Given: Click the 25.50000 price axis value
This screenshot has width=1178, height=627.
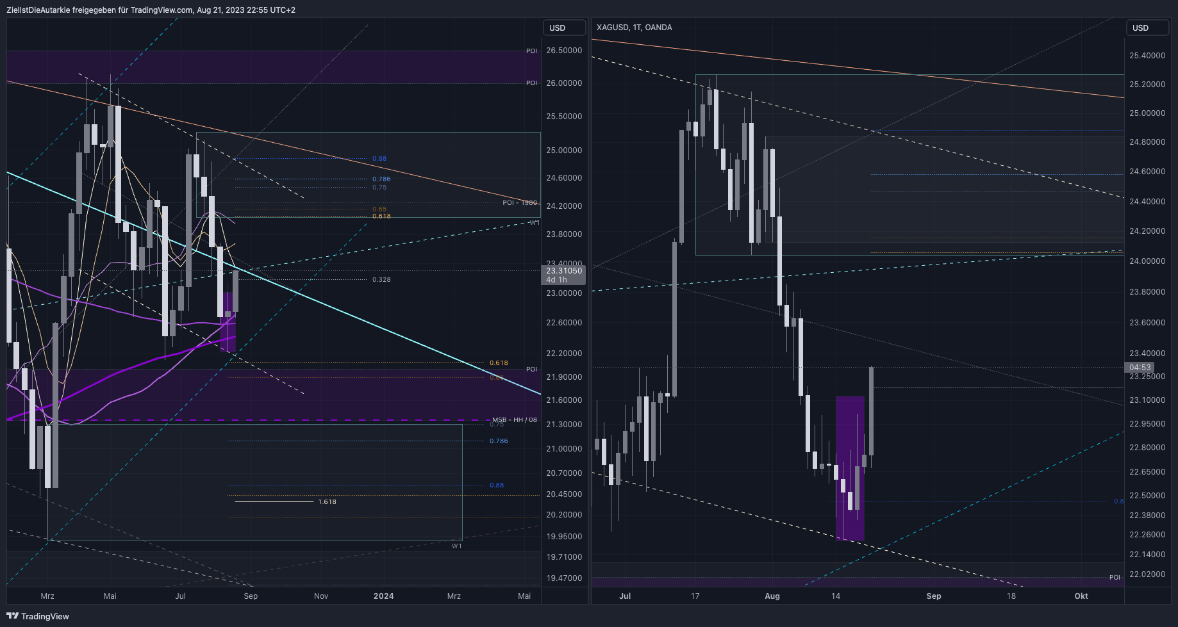Looking at the screenshot, I should (564, 117).
